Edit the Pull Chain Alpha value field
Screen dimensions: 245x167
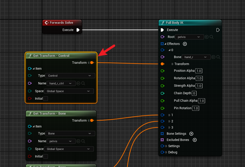pos(201,101)
